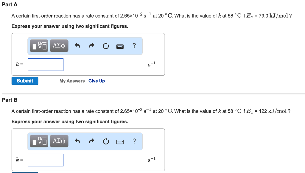
Task: Open help using the question mark in Part A
Action: 134,46
